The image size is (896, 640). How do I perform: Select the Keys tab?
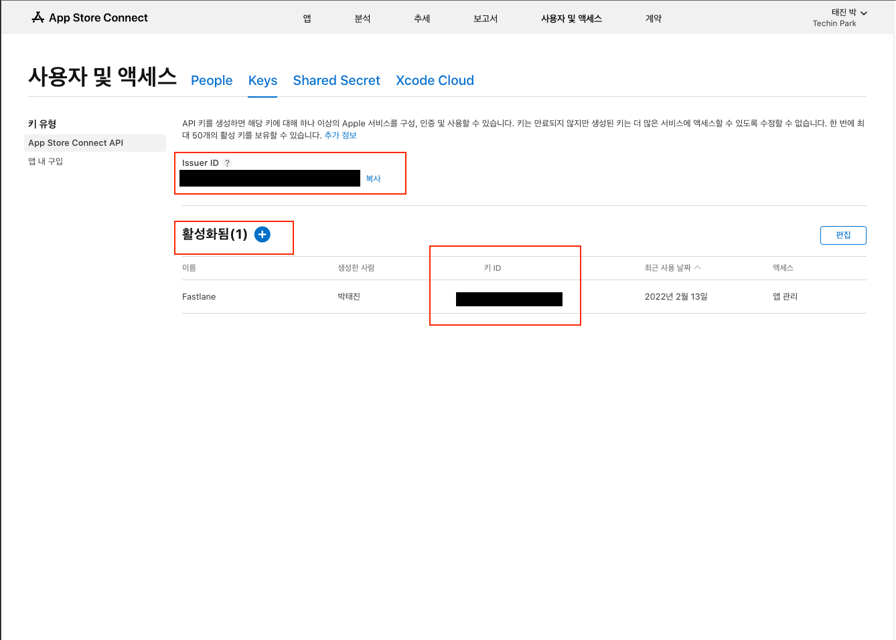pos(263,81)
